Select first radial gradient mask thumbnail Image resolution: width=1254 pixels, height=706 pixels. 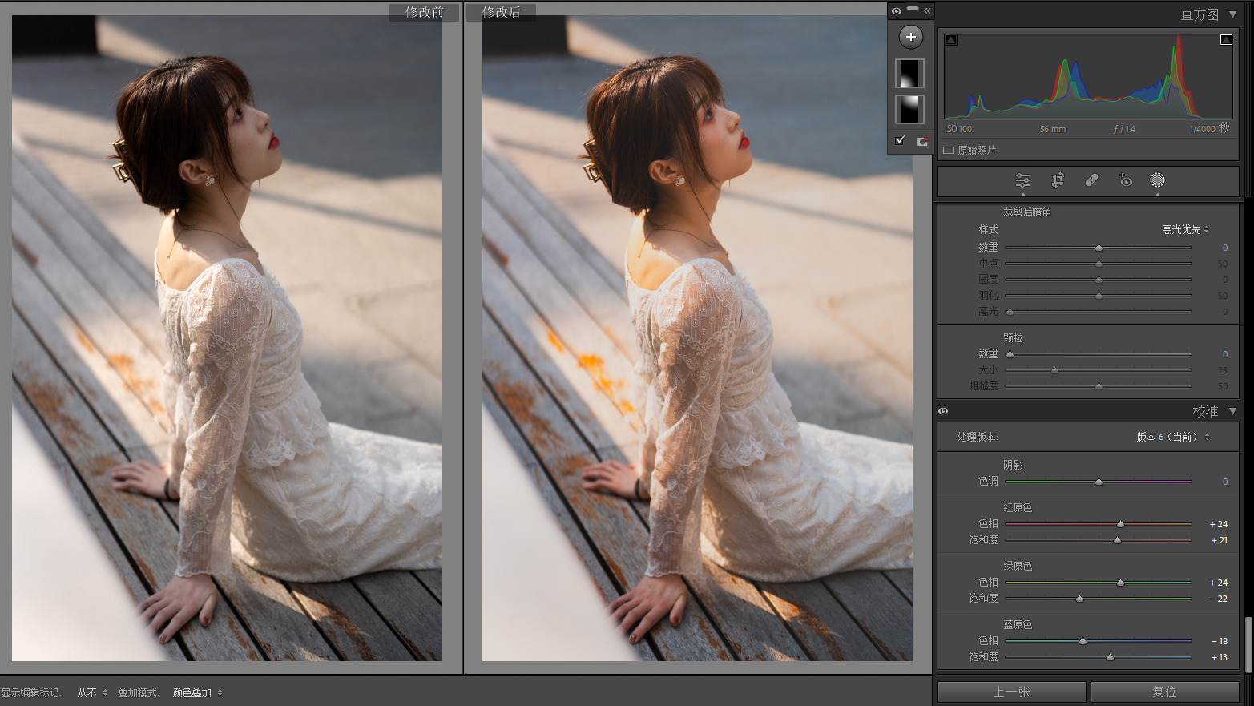point(909,74)
